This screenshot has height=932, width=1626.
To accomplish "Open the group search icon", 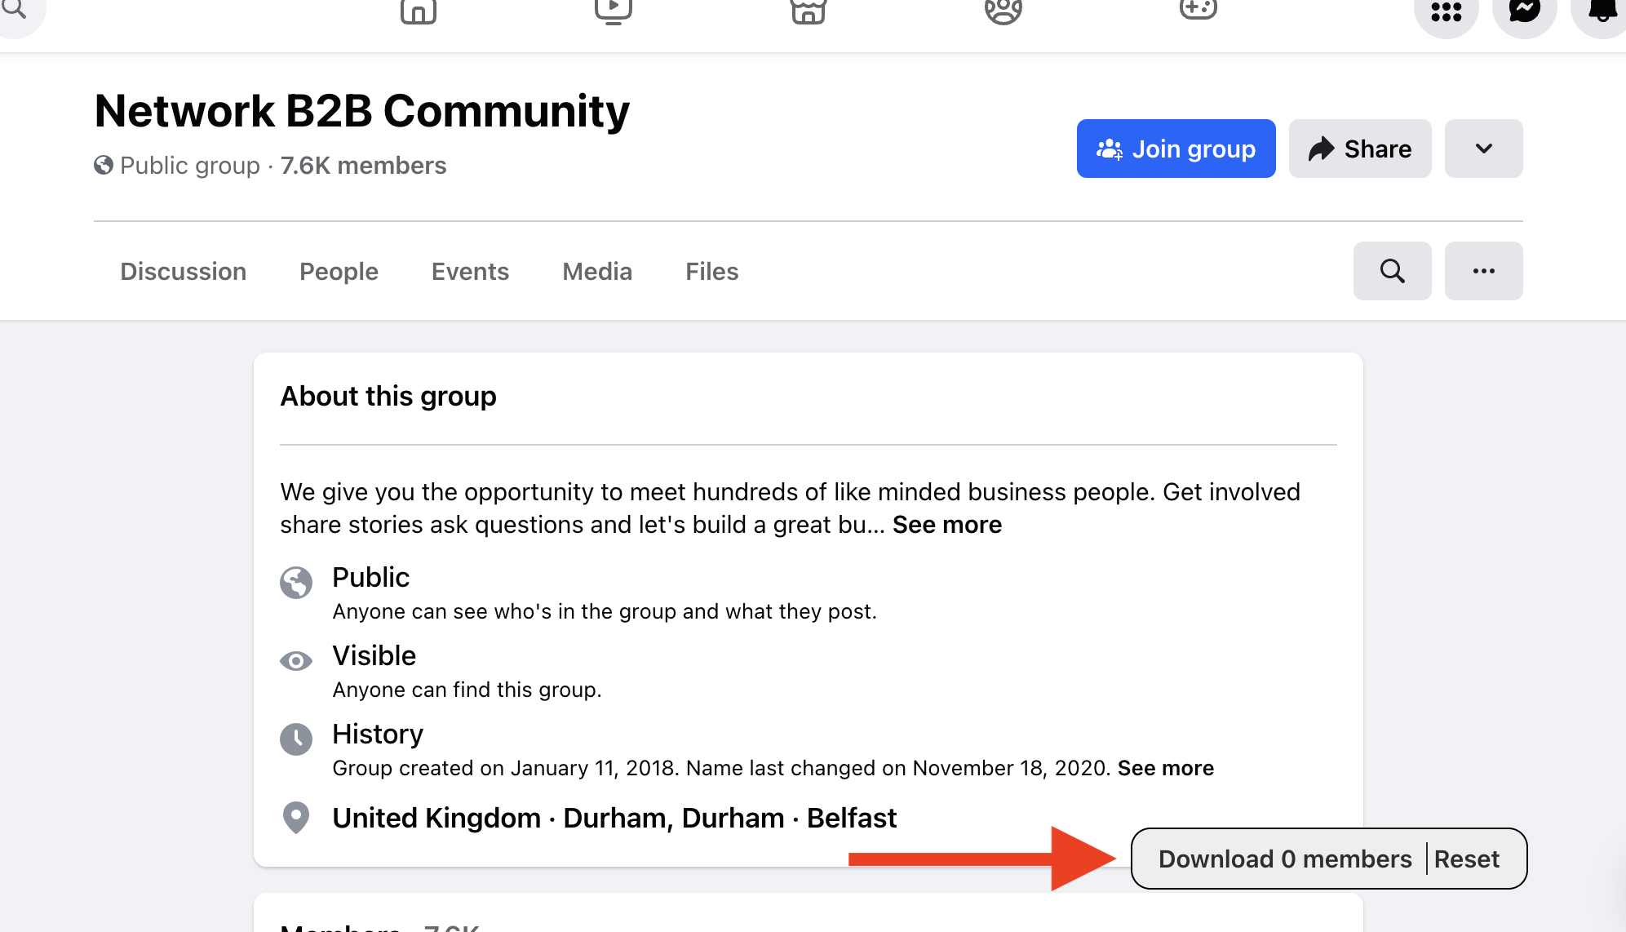I will point(1393,270).
